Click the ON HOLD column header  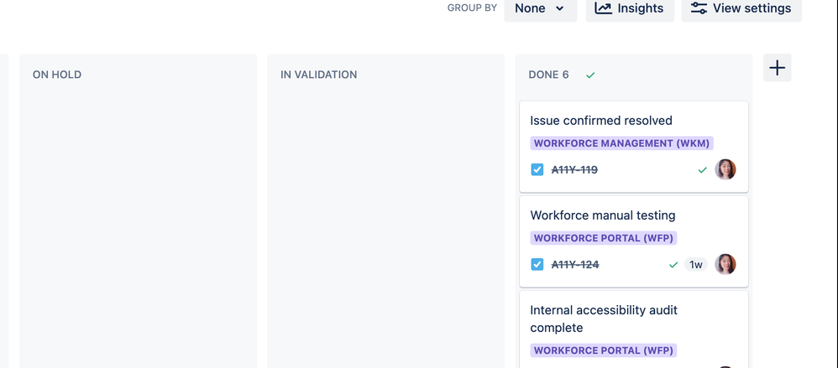click(x=57, y=75)
